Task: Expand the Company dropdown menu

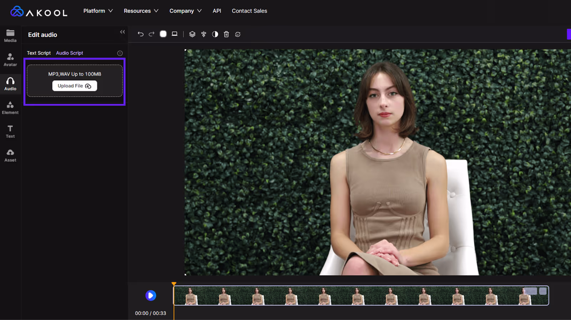Action: 186,11
